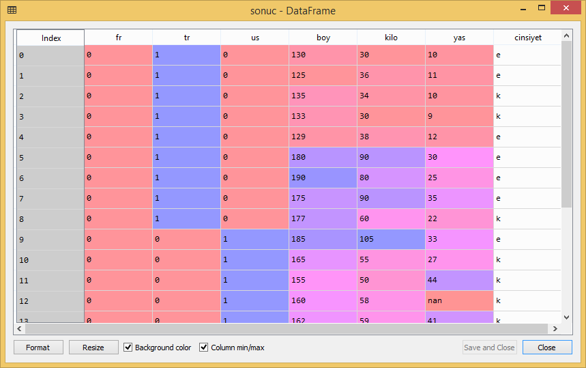Select row index 9 header
Viewport: 586px width, 368px height.
(x=50, y=240)
